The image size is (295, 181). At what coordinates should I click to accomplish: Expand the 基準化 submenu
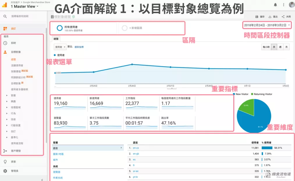pos(7,137)
